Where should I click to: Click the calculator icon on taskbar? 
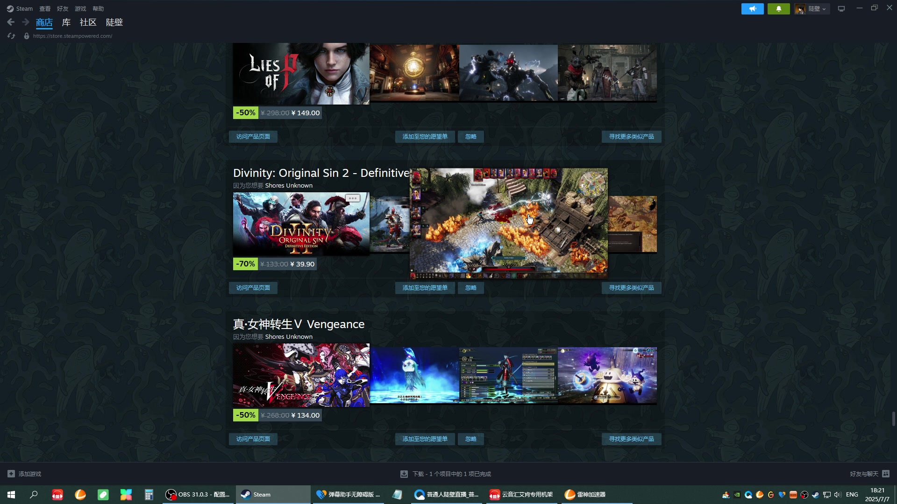click(149, 495)
